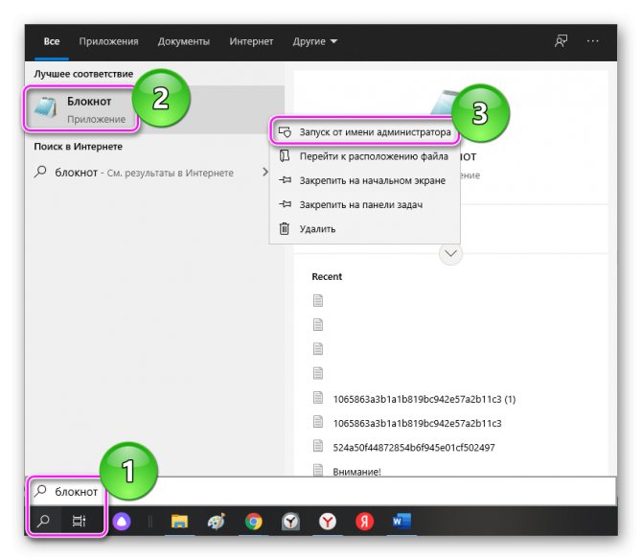Click the trash can icon beside Удалить

(x=285, y=228)
